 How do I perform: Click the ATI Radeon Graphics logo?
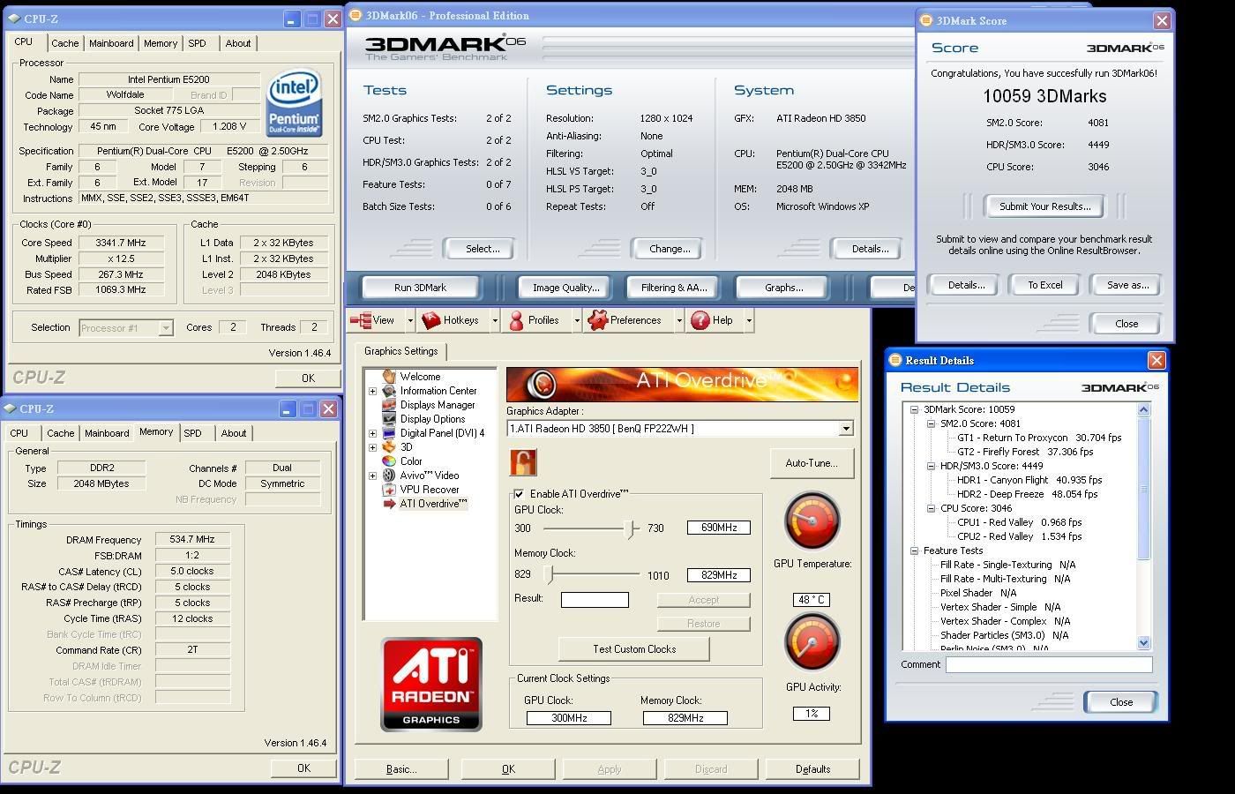coord(431,684)
